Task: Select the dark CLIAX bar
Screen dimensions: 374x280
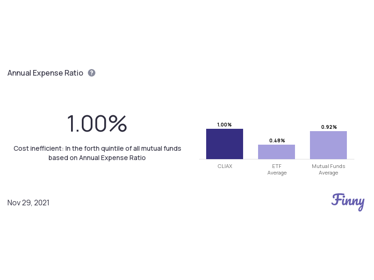Action: point(224,144)
